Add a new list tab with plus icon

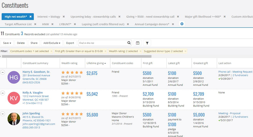182,24
